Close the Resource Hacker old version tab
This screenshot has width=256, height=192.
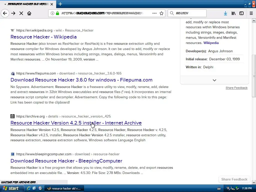[x=52, y=4]
